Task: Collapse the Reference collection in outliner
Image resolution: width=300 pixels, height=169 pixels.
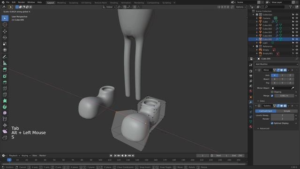Action: click(253, 46)
